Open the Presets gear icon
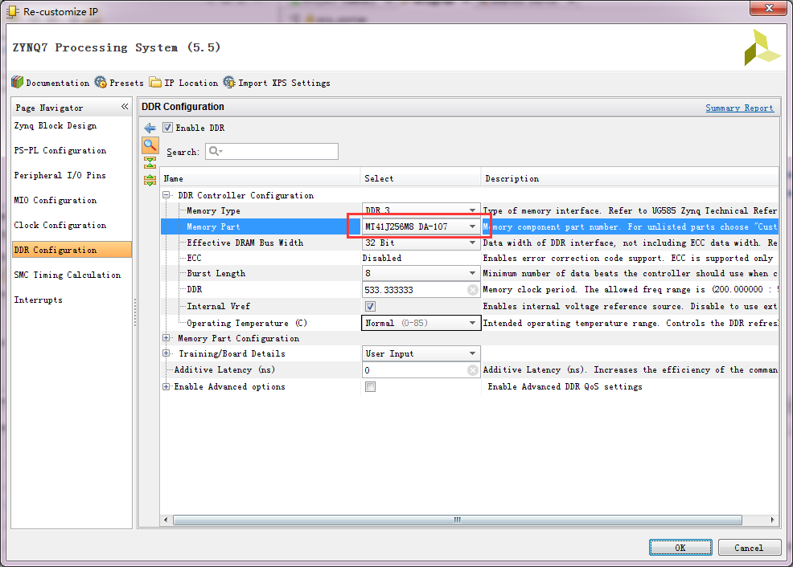This screenshot has width=793, height=567. click(x=101, y=82)
